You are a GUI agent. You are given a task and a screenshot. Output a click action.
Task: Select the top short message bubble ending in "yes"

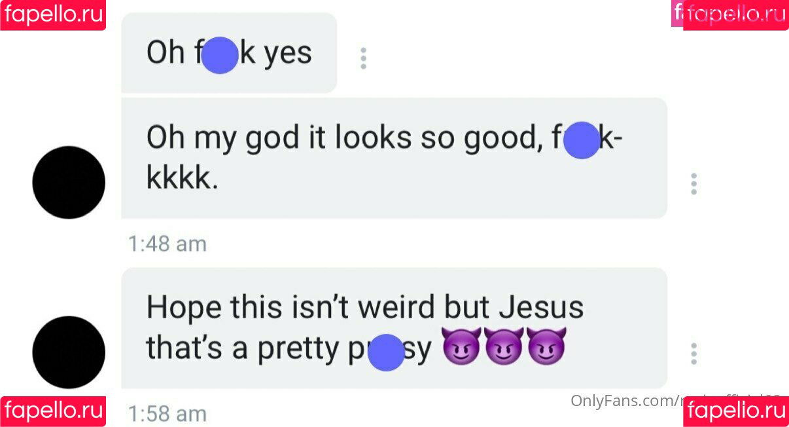229,53
